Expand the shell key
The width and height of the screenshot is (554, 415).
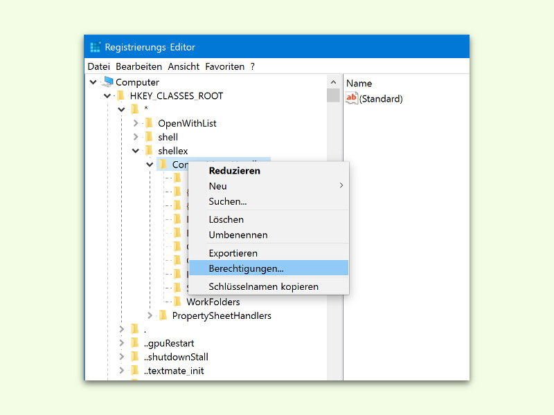tap(136, 137)
